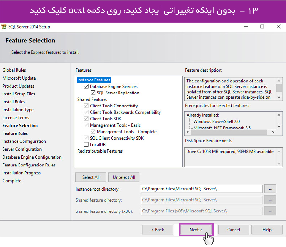Screen dimensions: 286x247
Task: Close the SQL Server Setup window
Action: click(279, 27)
